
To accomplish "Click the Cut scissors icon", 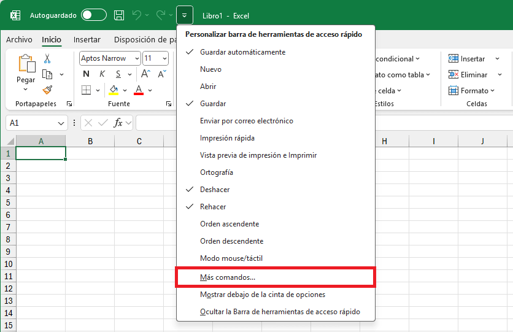I will [x=47, y=59].
